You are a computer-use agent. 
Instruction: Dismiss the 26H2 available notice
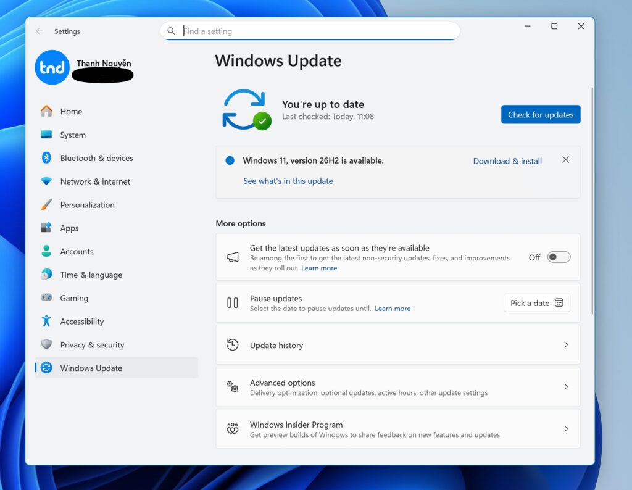click(565, 160)
